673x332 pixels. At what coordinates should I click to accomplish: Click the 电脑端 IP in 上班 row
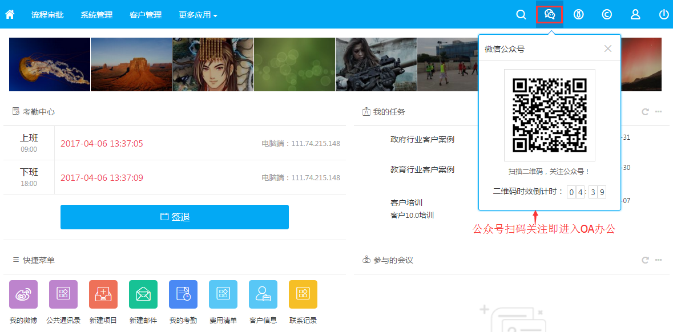301,144
